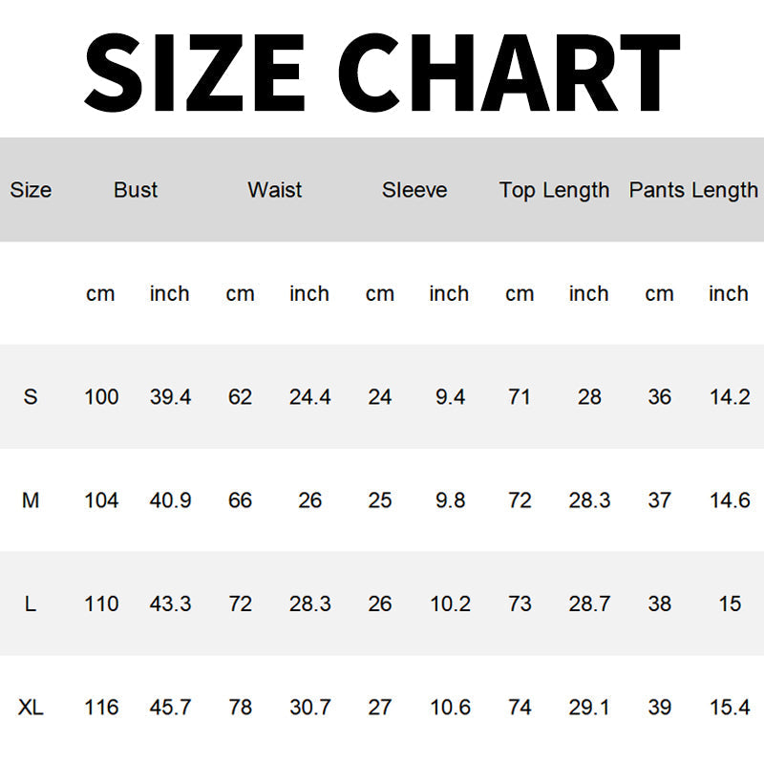Click the Top Length column header

[x=554, y=190]
